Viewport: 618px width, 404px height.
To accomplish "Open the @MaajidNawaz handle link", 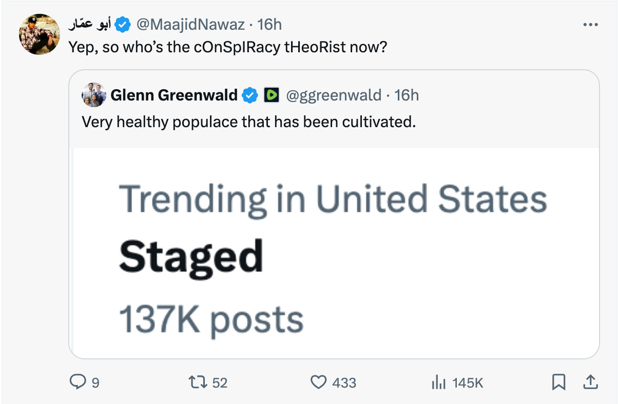I will [x=192, y=24].
